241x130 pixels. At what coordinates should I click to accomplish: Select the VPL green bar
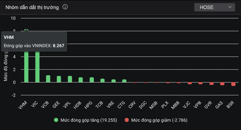pos(70,79)
